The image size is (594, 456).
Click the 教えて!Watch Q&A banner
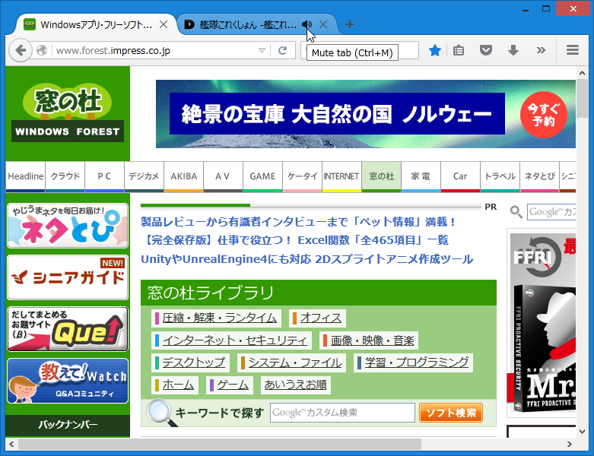click(68, 381)
